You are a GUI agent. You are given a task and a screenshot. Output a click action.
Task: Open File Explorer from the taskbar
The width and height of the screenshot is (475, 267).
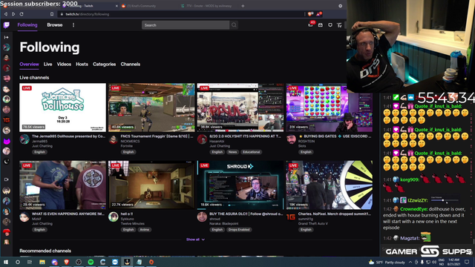(42, 262)
